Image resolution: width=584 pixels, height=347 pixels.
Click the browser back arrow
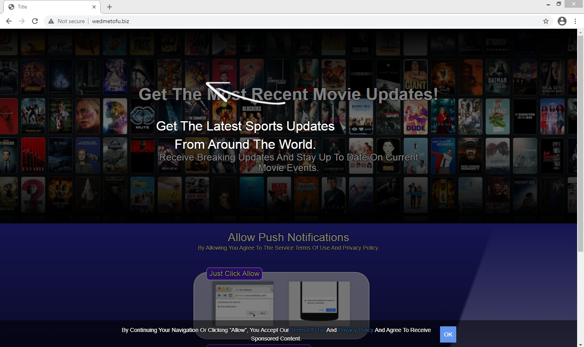9,21
